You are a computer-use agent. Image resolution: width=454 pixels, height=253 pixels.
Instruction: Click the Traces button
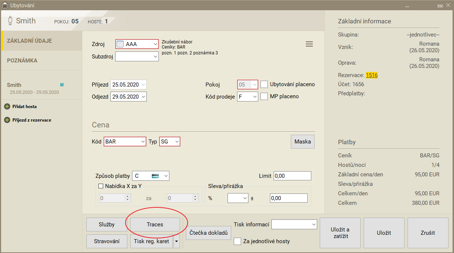point(155,225)
